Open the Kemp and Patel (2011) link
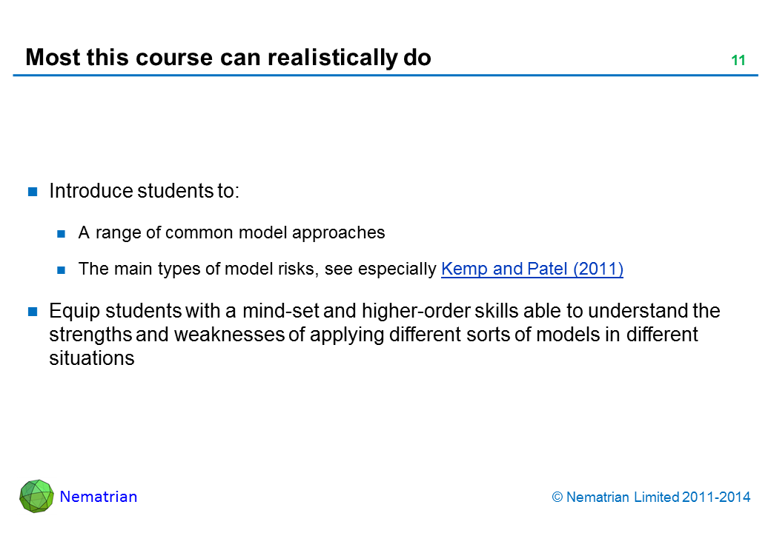Image resolution: width=771 pixels, height=533 pixels. pyautogui.click(x=532, y=269)
